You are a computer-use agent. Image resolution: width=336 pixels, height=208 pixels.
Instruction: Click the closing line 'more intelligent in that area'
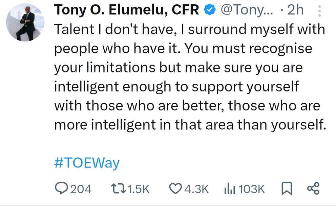click(x=146, y=125)
